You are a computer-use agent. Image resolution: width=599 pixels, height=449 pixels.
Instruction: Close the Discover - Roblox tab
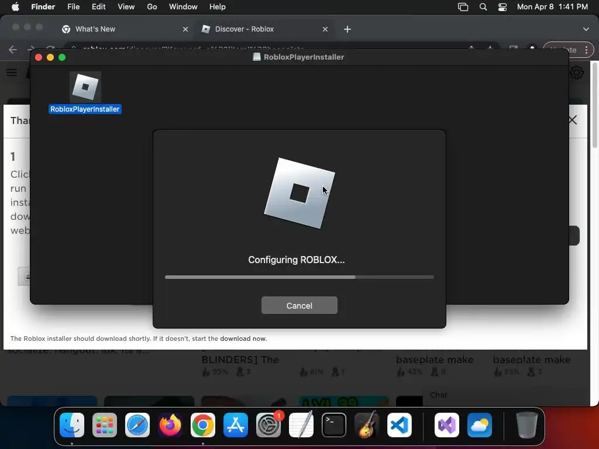[325, 29]
